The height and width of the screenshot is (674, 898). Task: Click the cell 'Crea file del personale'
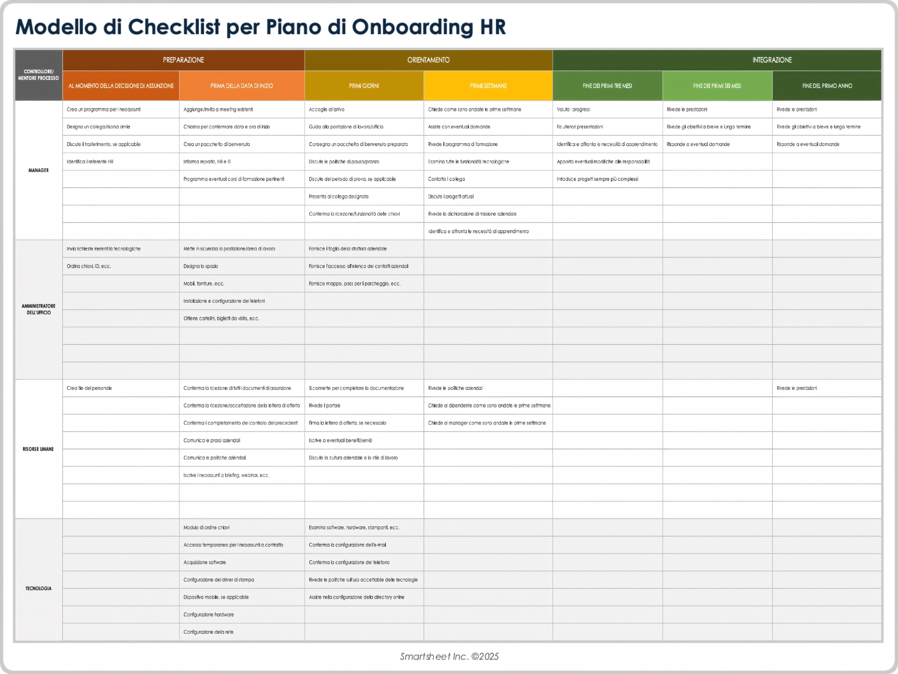(x=89, y=388)
